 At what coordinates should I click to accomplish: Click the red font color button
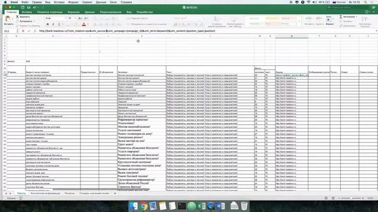(x=84, y=24)
